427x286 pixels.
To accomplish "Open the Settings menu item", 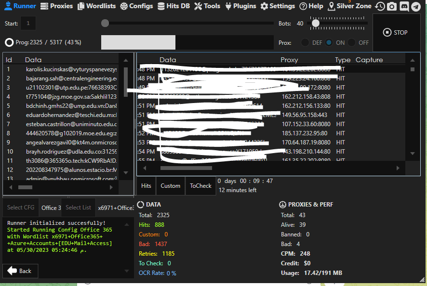I will pyautogui.click(x=278, y=6).
